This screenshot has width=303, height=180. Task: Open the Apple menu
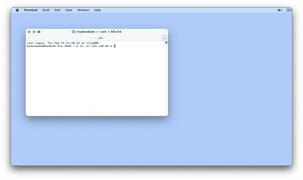(17, 10)
